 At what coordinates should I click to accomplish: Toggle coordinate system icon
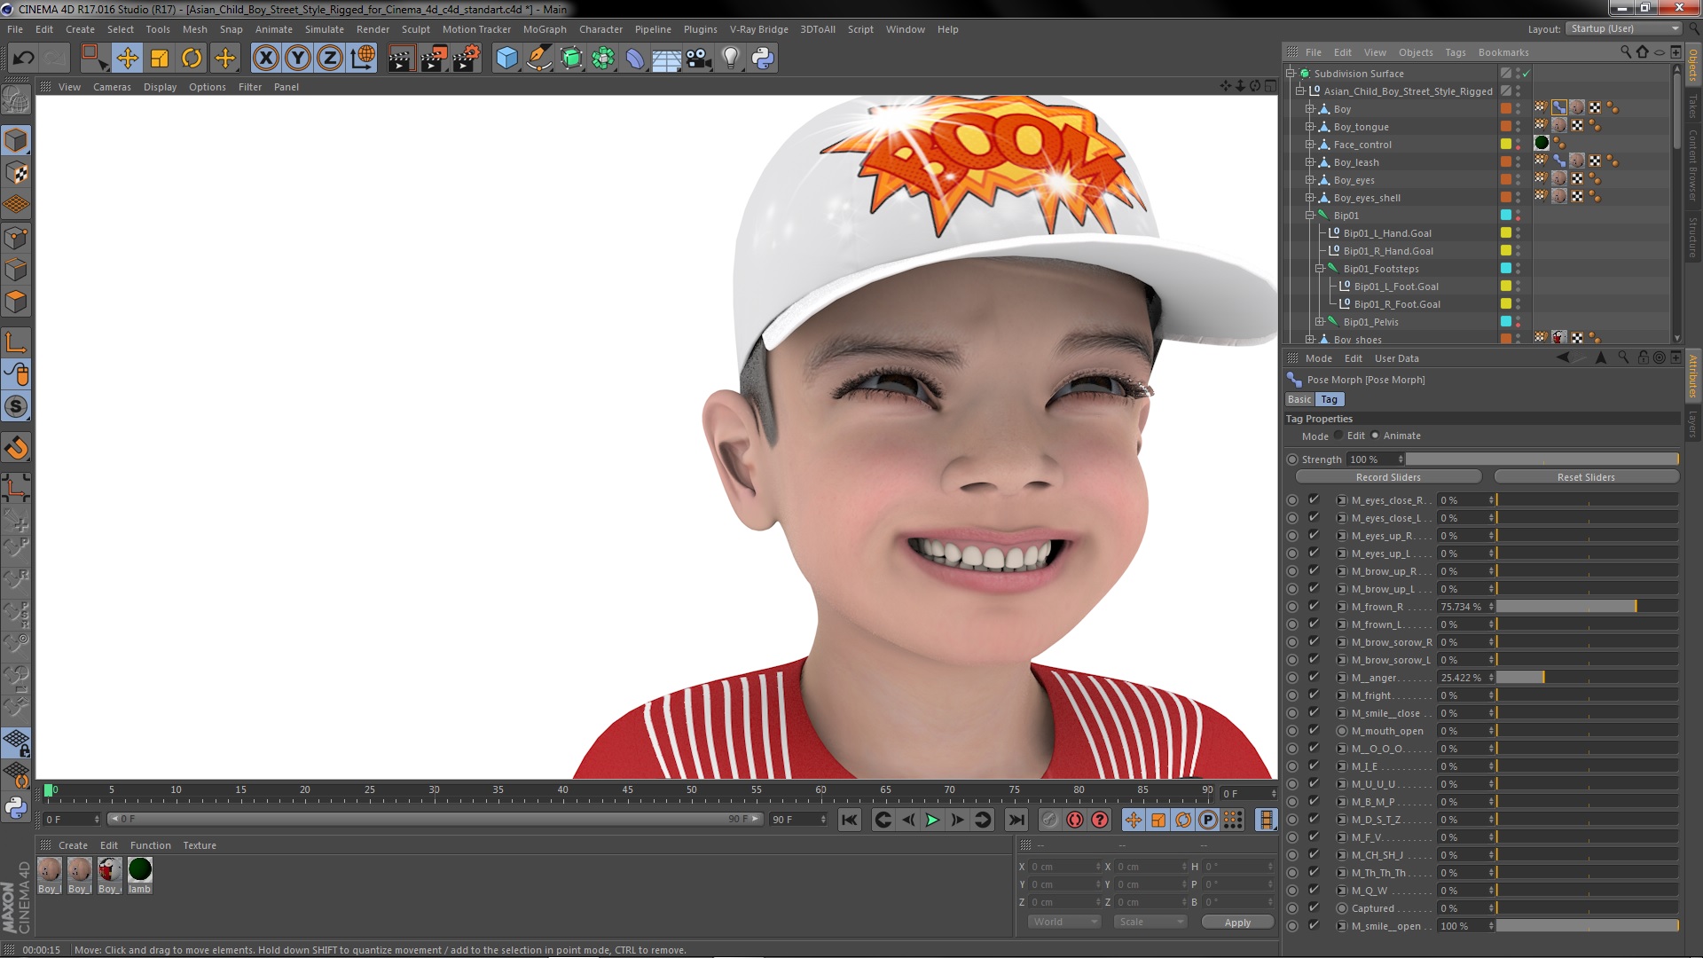pyautogui.click(x=363, y=59)
